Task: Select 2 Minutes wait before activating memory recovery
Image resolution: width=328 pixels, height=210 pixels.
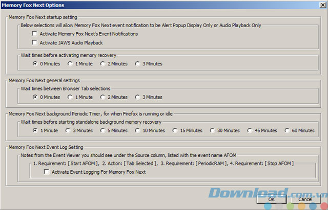Action: (102, 63)
